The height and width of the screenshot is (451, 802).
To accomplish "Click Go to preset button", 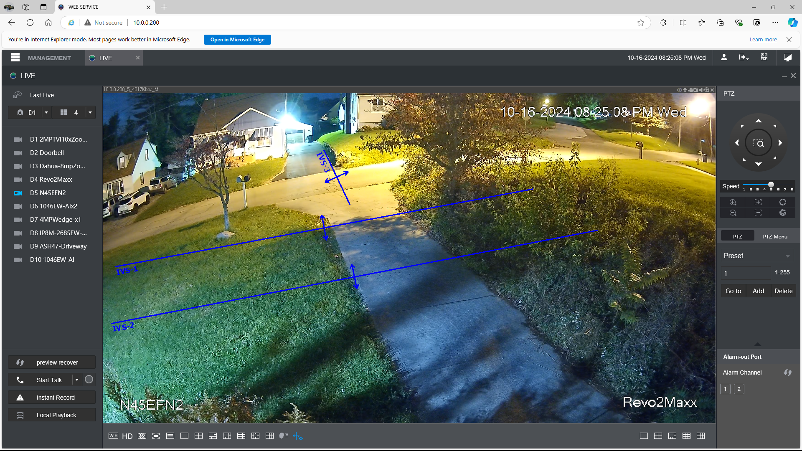I will (x=733, y=291).
